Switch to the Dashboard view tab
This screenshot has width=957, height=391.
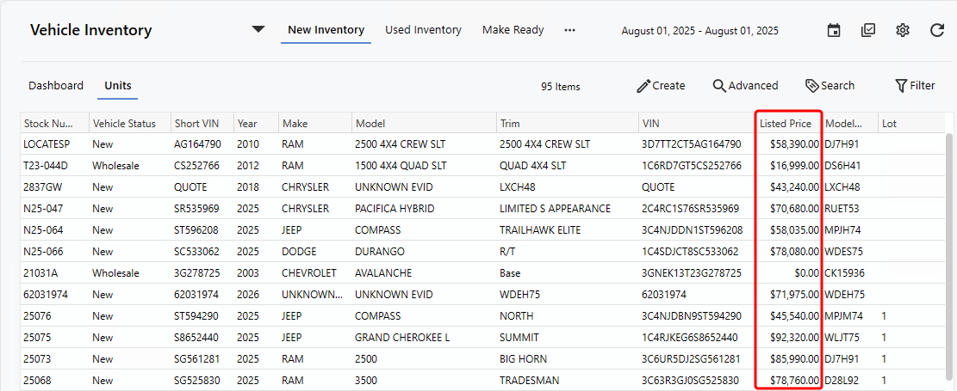pyautogui.click(x=56, y=86)
